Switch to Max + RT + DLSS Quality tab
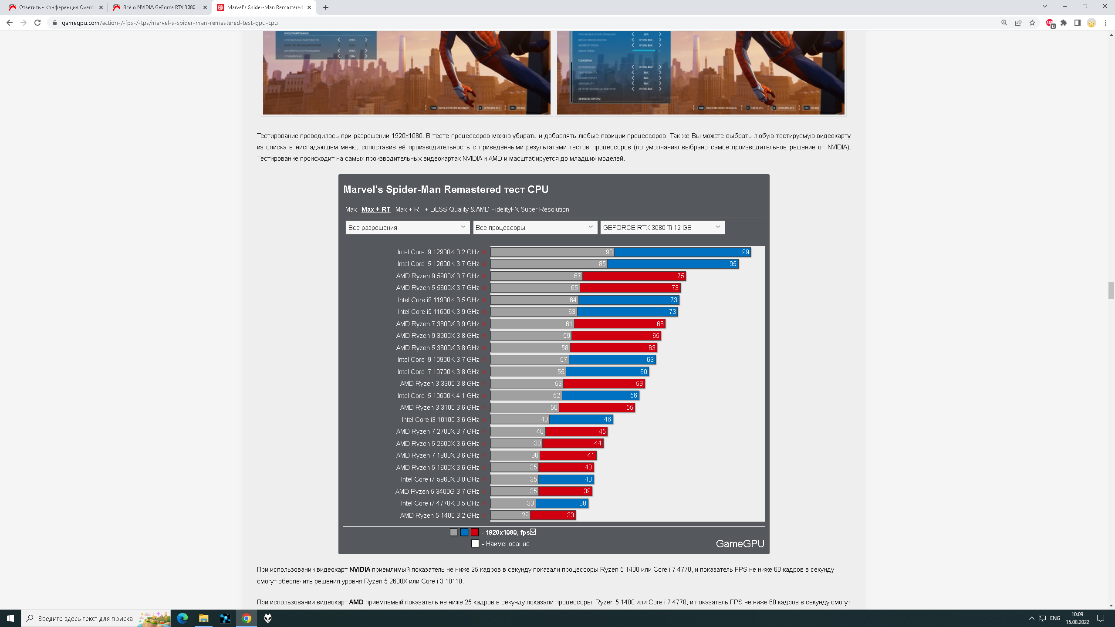This screenshot has width=1115, height=627. pyautogui.click(x=482, y=209)
